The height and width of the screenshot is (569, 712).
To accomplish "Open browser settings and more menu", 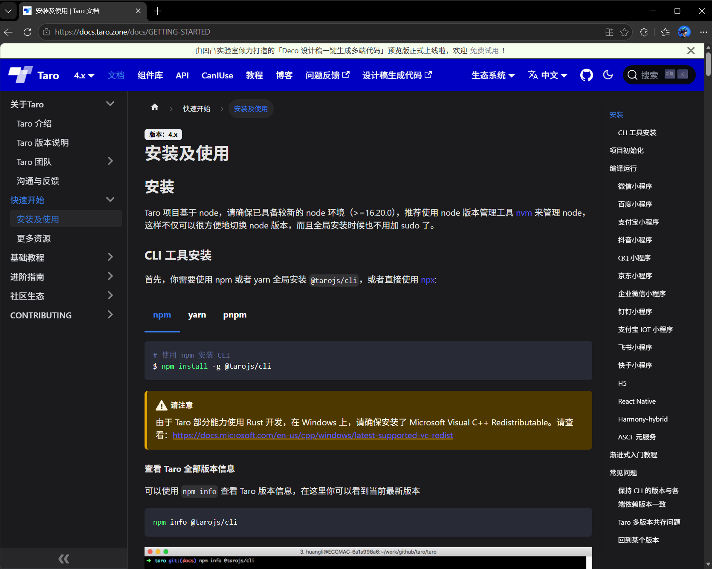I will 703,32.
